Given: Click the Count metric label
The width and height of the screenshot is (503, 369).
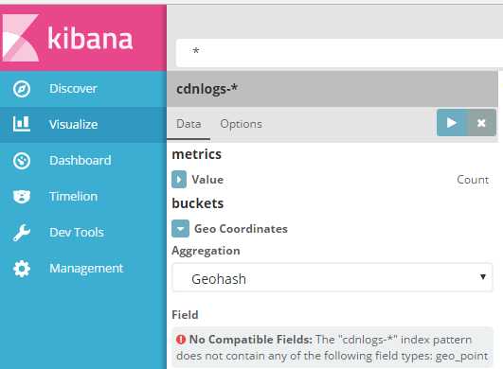Looking at the screenshot, I should click(473, 180).
